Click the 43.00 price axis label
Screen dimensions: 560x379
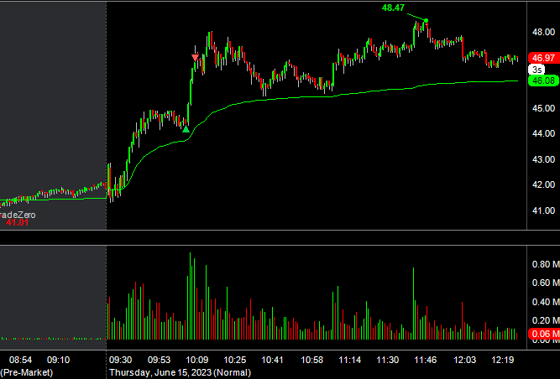coord(543,159)
